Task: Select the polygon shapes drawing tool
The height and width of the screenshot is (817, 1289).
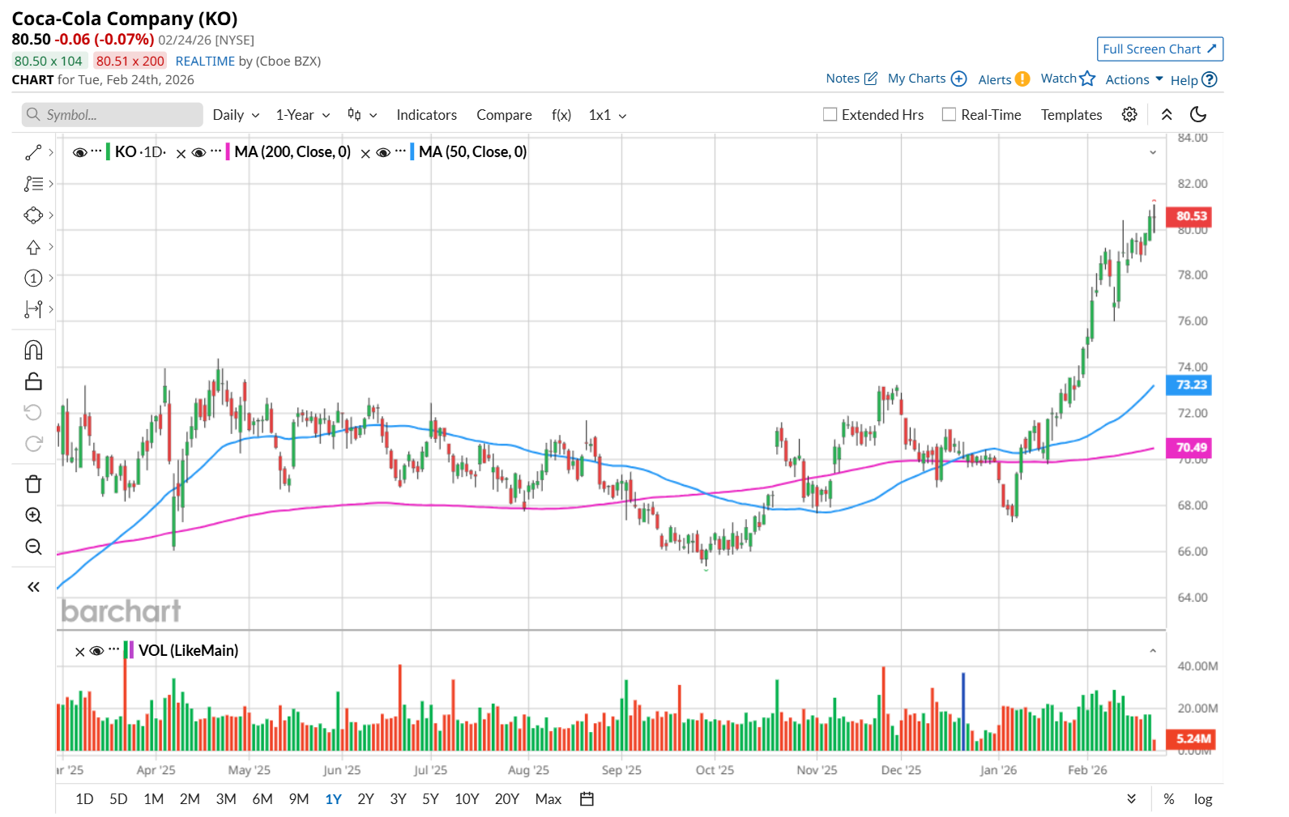Action: pyautogui.click(x=33, y=215)
